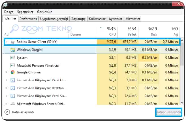The height and width of the screenshot is (122, 186).
Task: Click Masaüstü Pencere Yöneticisi CPU value %2,0
Action: (112, 66)
